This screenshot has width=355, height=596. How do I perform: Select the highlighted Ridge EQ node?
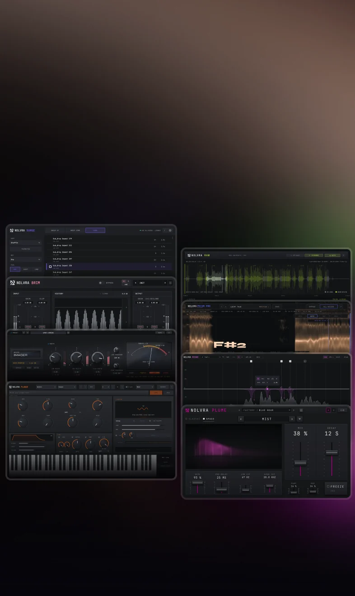267,389
